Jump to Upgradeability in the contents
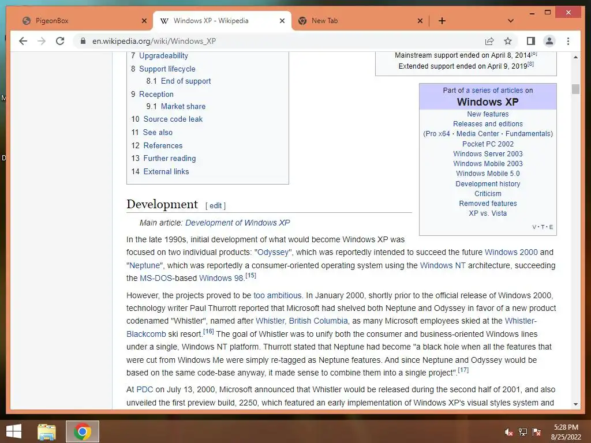Image resolution: width=591 pixels, height=443 pixels. pos(163,56)
